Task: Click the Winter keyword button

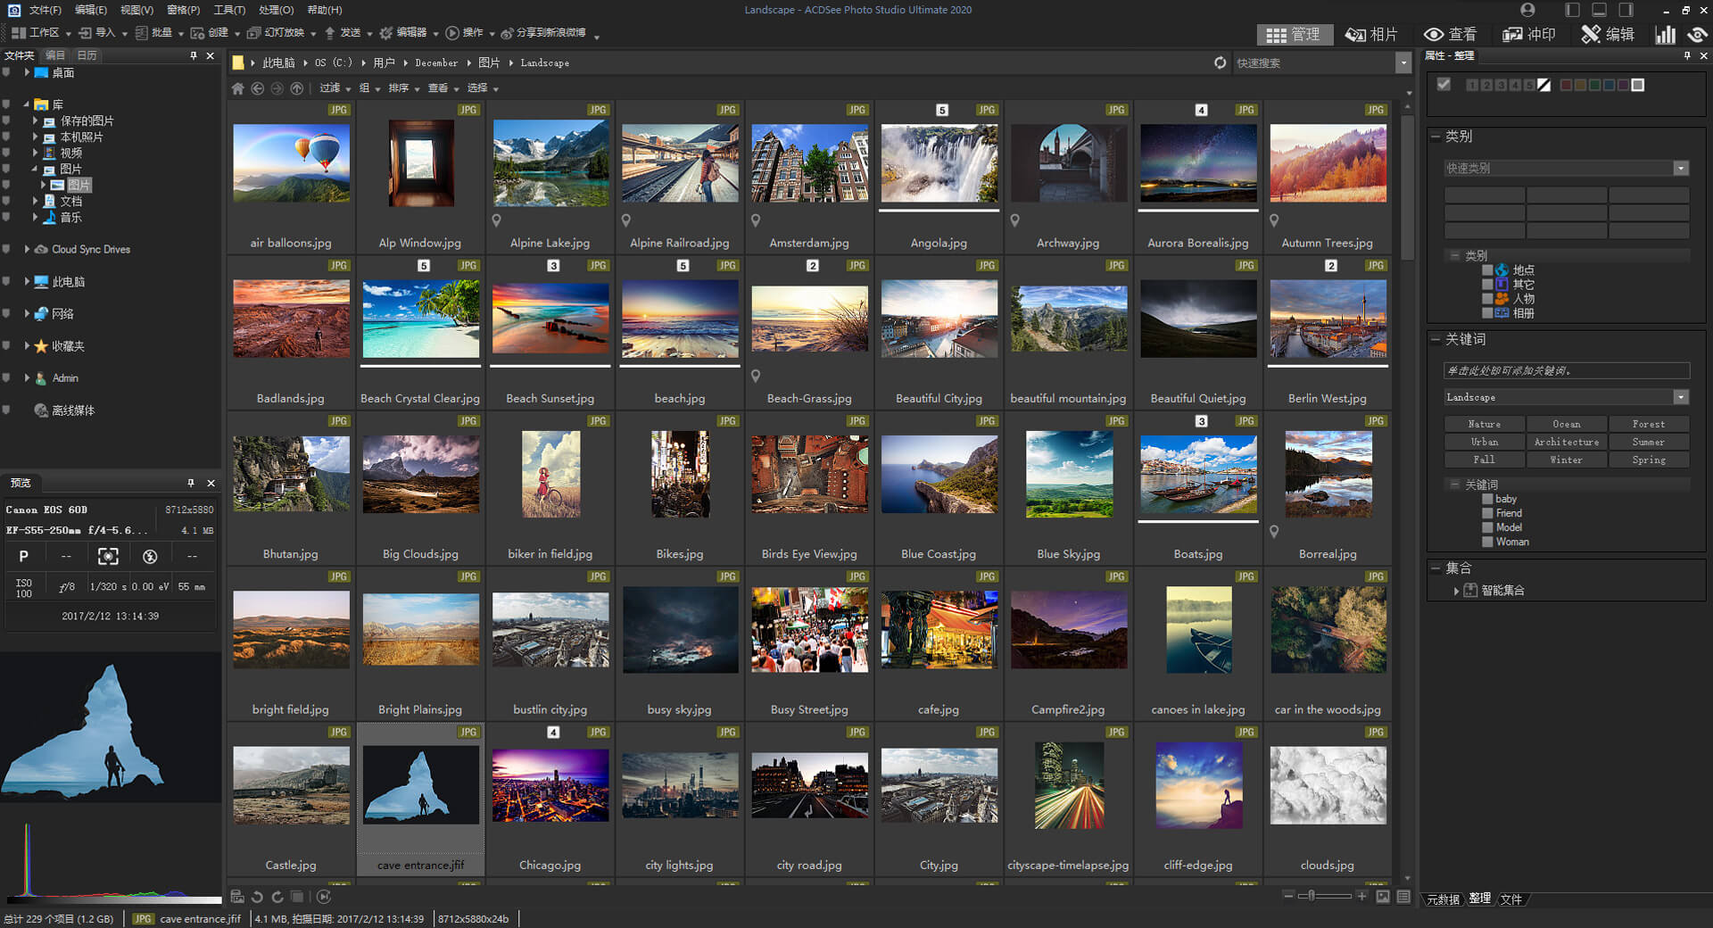Action: [1567, 460]
